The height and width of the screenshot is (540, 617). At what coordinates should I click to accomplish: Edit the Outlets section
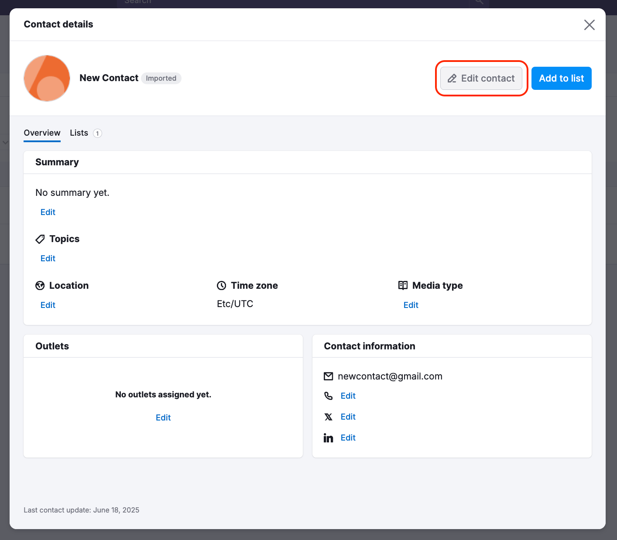163,417
